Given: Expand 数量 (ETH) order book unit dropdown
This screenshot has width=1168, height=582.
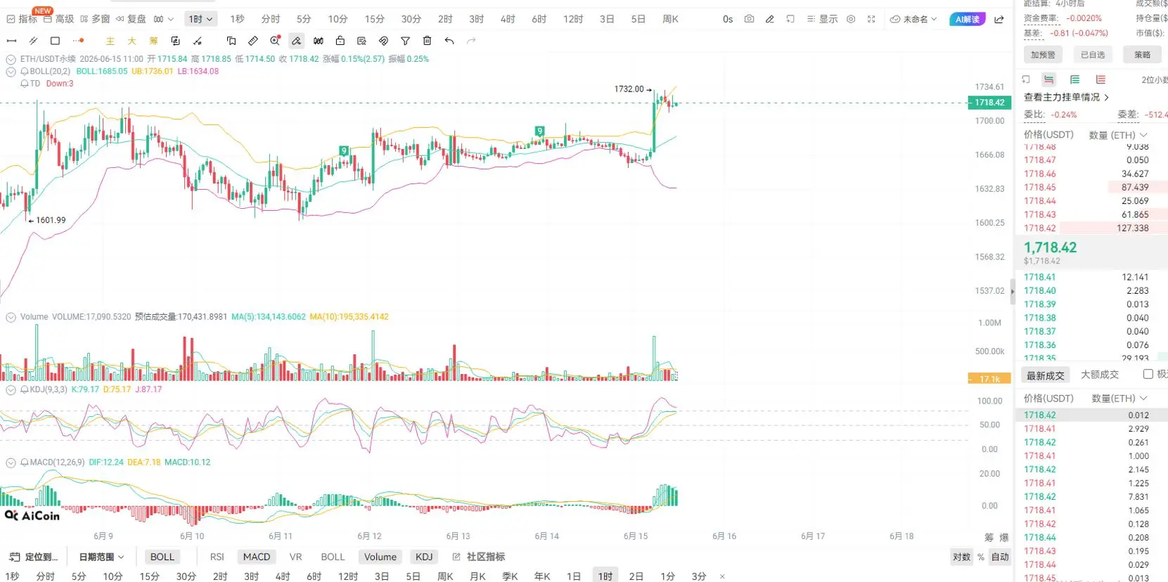Looking at the screenshot, I should 1118,135.
